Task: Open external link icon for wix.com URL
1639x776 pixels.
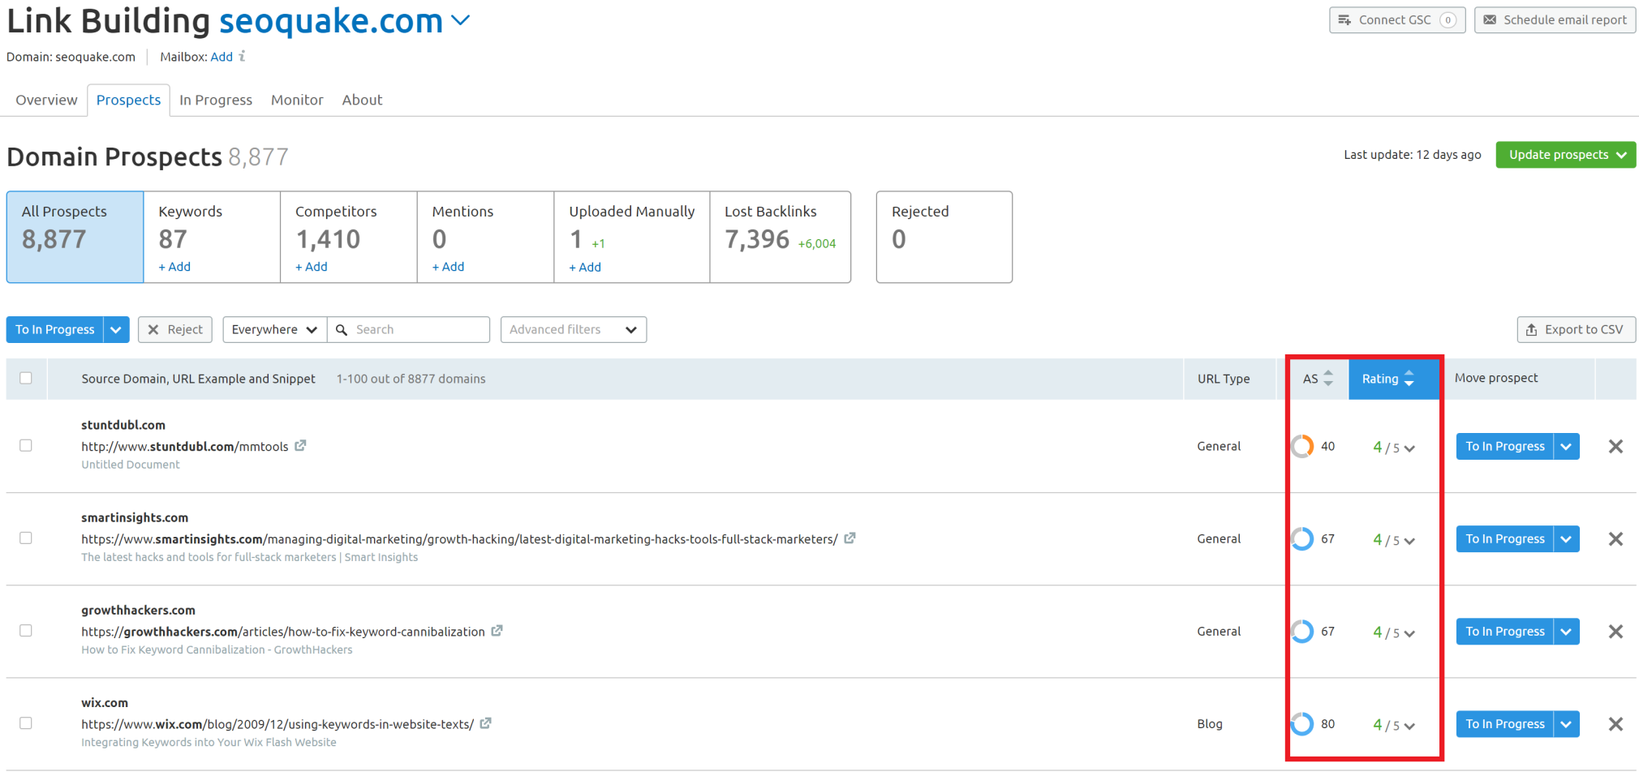Action: (x=485, y=723)
